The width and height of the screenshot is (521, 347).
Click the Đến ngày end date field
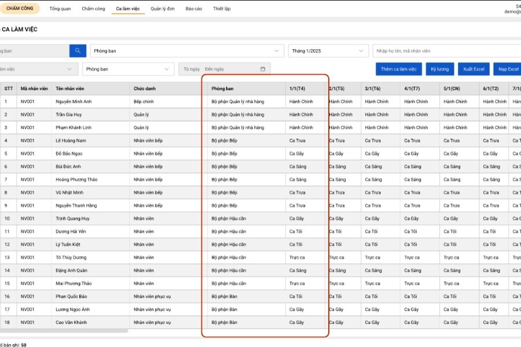click(214, 69)
